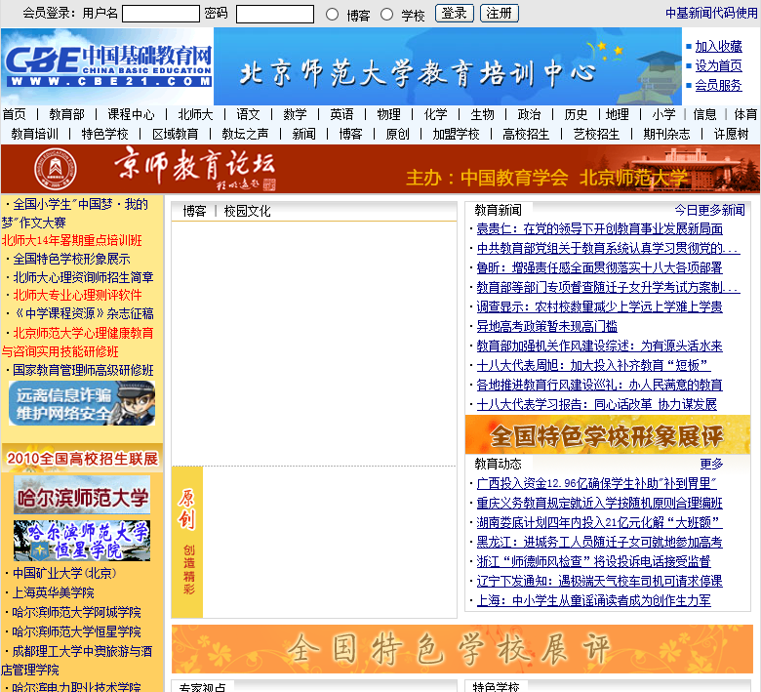Open the 北京师范大学教育培训中心 banner
761x692 pixels.
coord(448,66)
